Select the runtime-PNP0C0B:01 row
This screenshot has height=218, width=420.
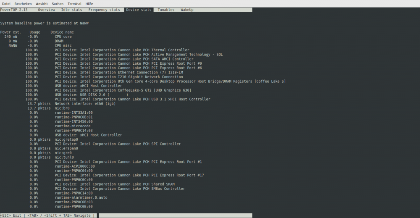coord(61,117)
